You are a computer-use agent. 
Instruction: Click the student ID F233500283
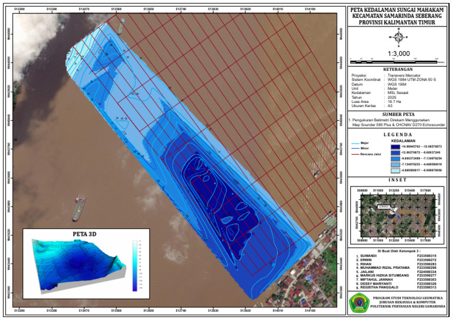[427, 264]
